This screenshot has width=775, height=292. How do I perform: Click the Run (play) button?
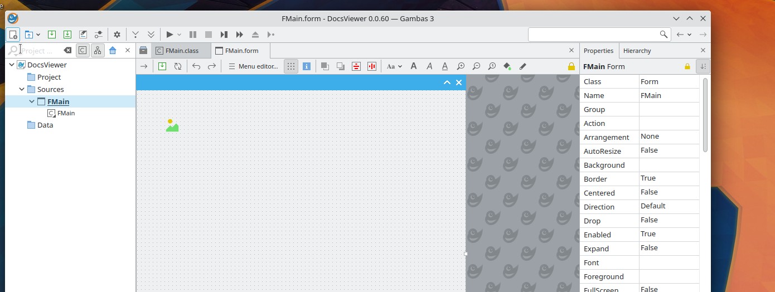point(169,35)
